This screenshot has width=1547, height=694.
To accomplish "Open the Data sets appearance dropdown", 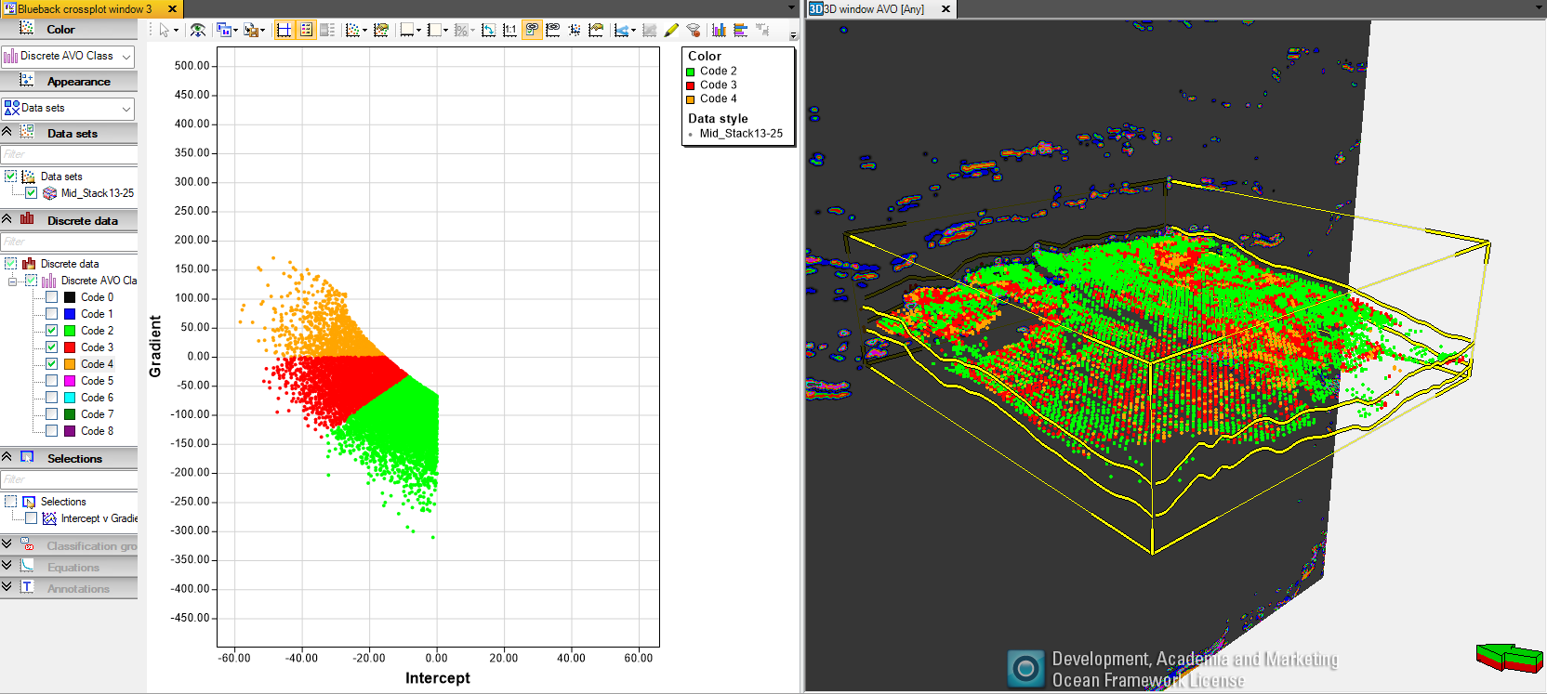I will (x=68, y=108).
